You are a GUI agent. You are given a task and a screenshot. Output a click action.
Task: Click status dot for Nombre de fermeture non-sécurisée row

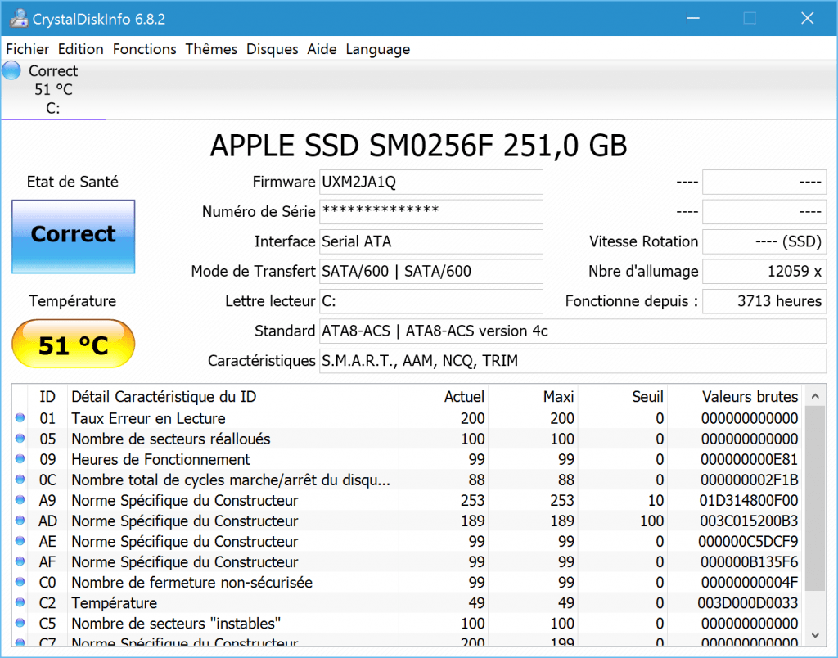[x=20, y=582]
